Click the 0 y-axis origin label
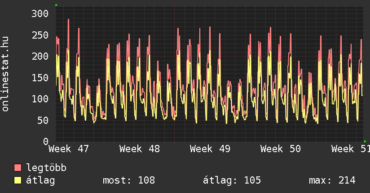Image resolution: width=370 pixels, height=193 pixels. click(45, 141)
